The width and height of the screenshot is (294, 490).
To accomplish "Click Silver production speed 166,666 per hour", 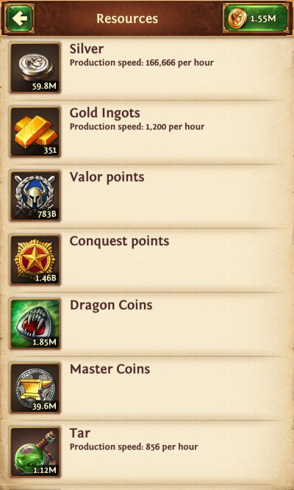I will pos(142,63).
